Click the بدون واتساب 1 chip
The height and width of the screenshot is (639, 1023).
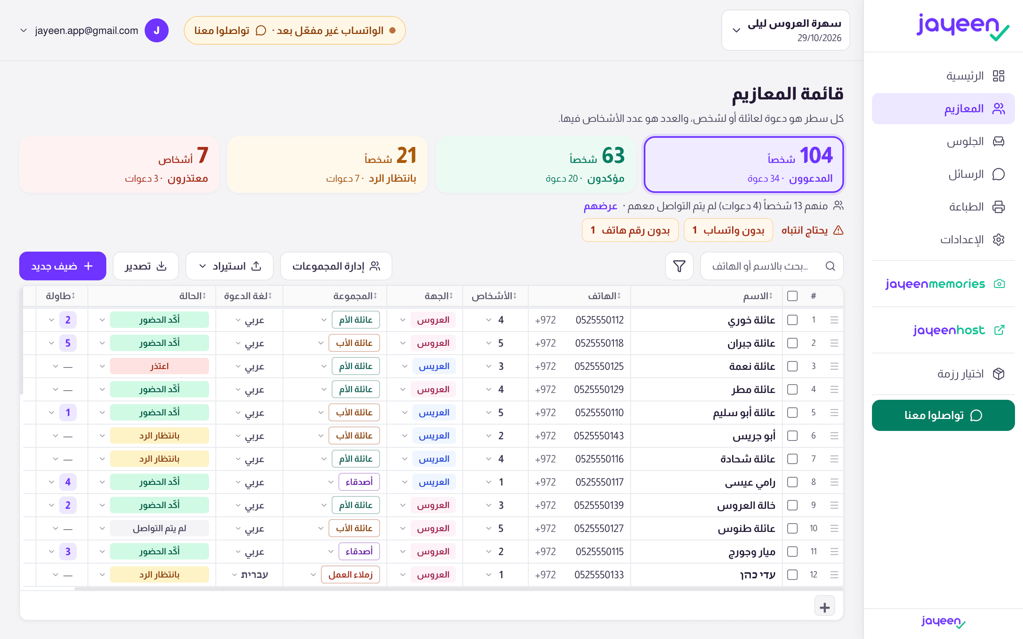pos(728,230)
